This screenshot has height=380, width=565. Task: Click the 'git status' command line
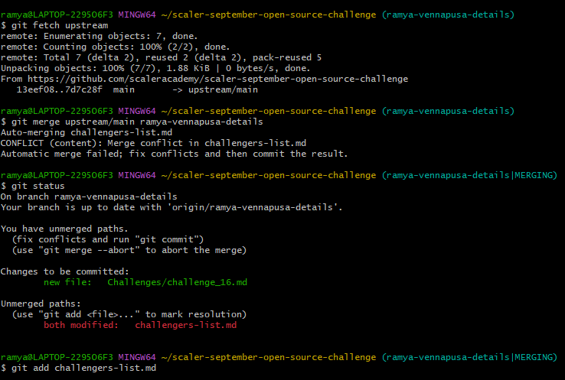[x=33, y=186]
